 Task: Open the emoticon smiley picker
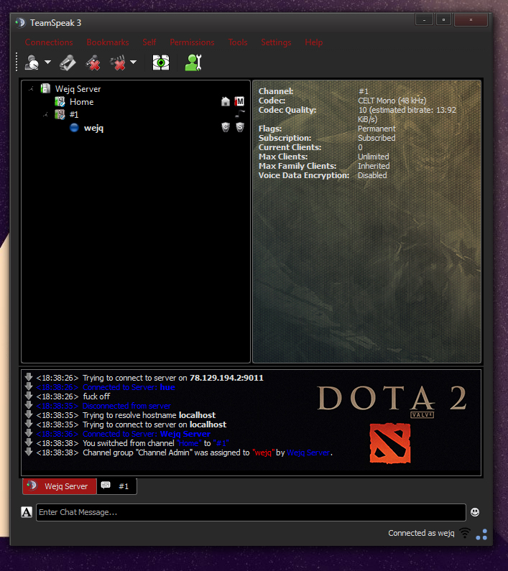475,512
